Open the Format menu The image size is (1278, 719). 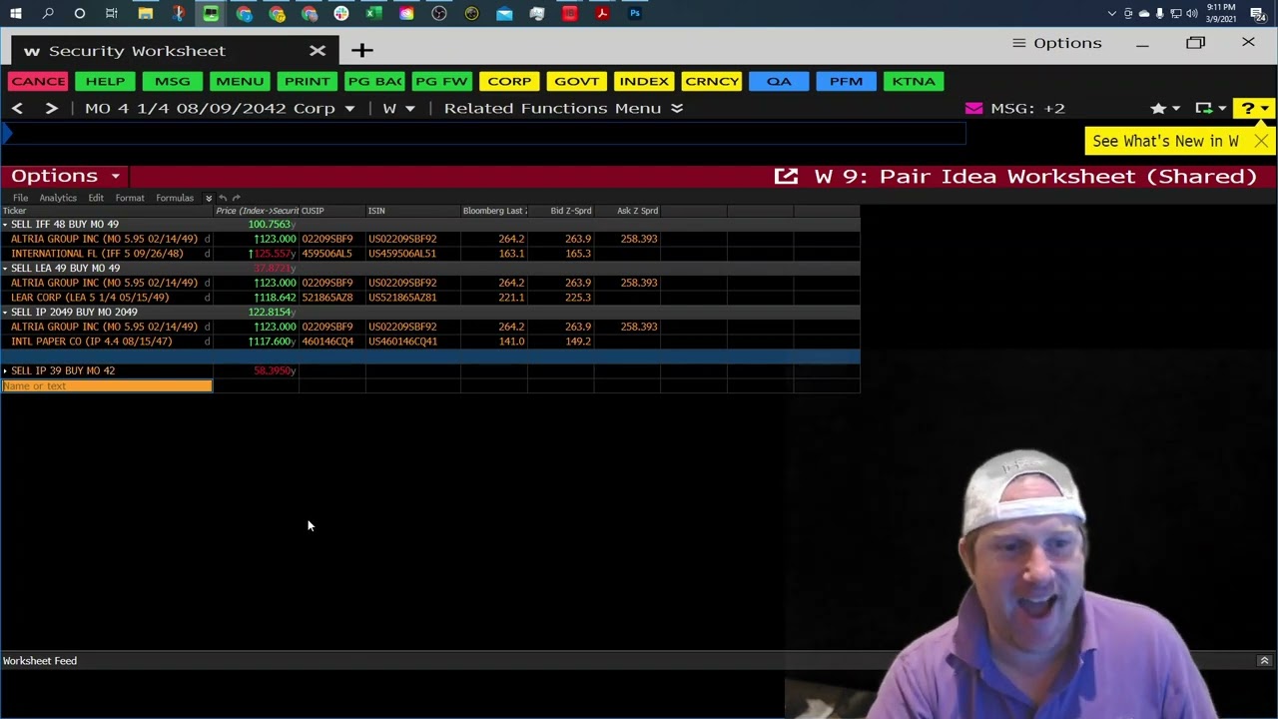coord(130,198)
